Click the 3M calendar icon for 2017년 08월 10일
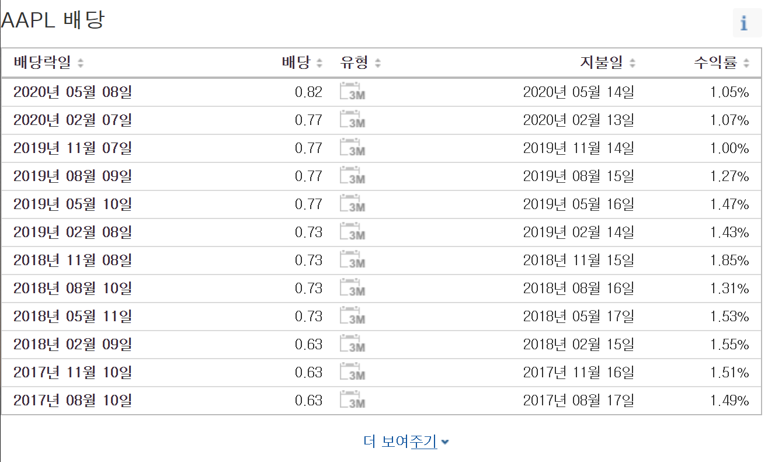Screen dimensions: 775x462 point(352,401)
